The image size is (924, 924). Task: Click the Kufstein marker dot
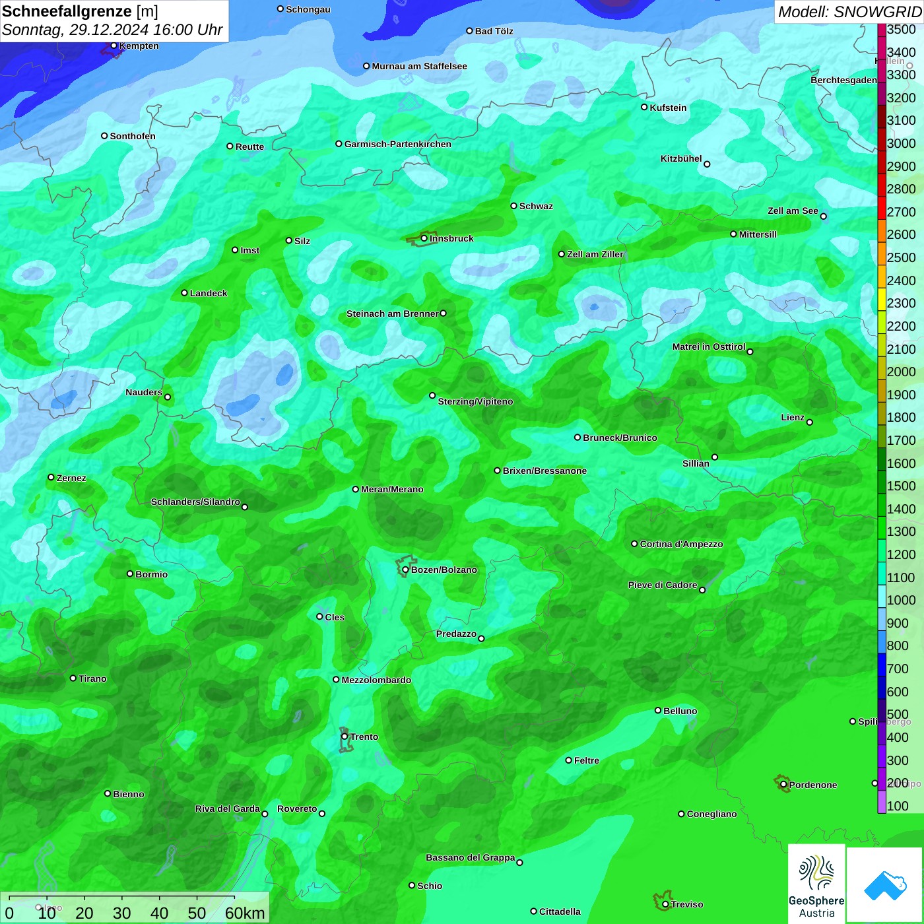point(644,107)
